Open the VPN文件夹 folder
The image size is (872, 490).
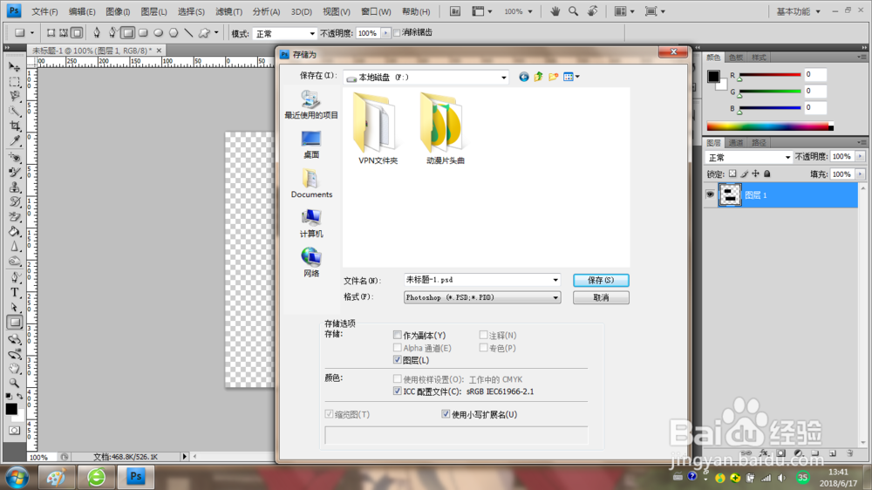coord(378,129)
